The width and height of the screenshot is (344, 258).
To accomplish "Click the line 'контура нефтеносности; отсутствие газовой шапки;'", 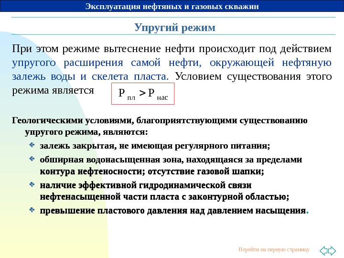I will click(152, 172).
